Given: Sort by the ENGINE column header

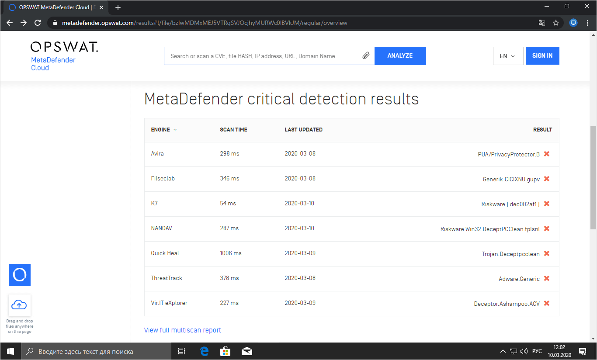Looking at the screenshot, I should pos(164,130).
